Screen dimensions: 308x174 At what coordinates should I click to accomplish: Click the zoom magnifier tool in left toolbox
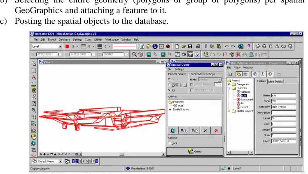(x=34, y=110)
